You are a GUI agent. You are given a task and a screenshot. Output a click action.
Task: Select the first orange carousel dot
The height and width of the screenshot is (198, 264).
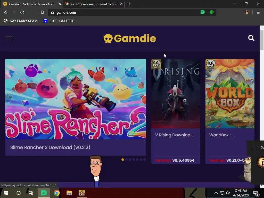point(123,160)
